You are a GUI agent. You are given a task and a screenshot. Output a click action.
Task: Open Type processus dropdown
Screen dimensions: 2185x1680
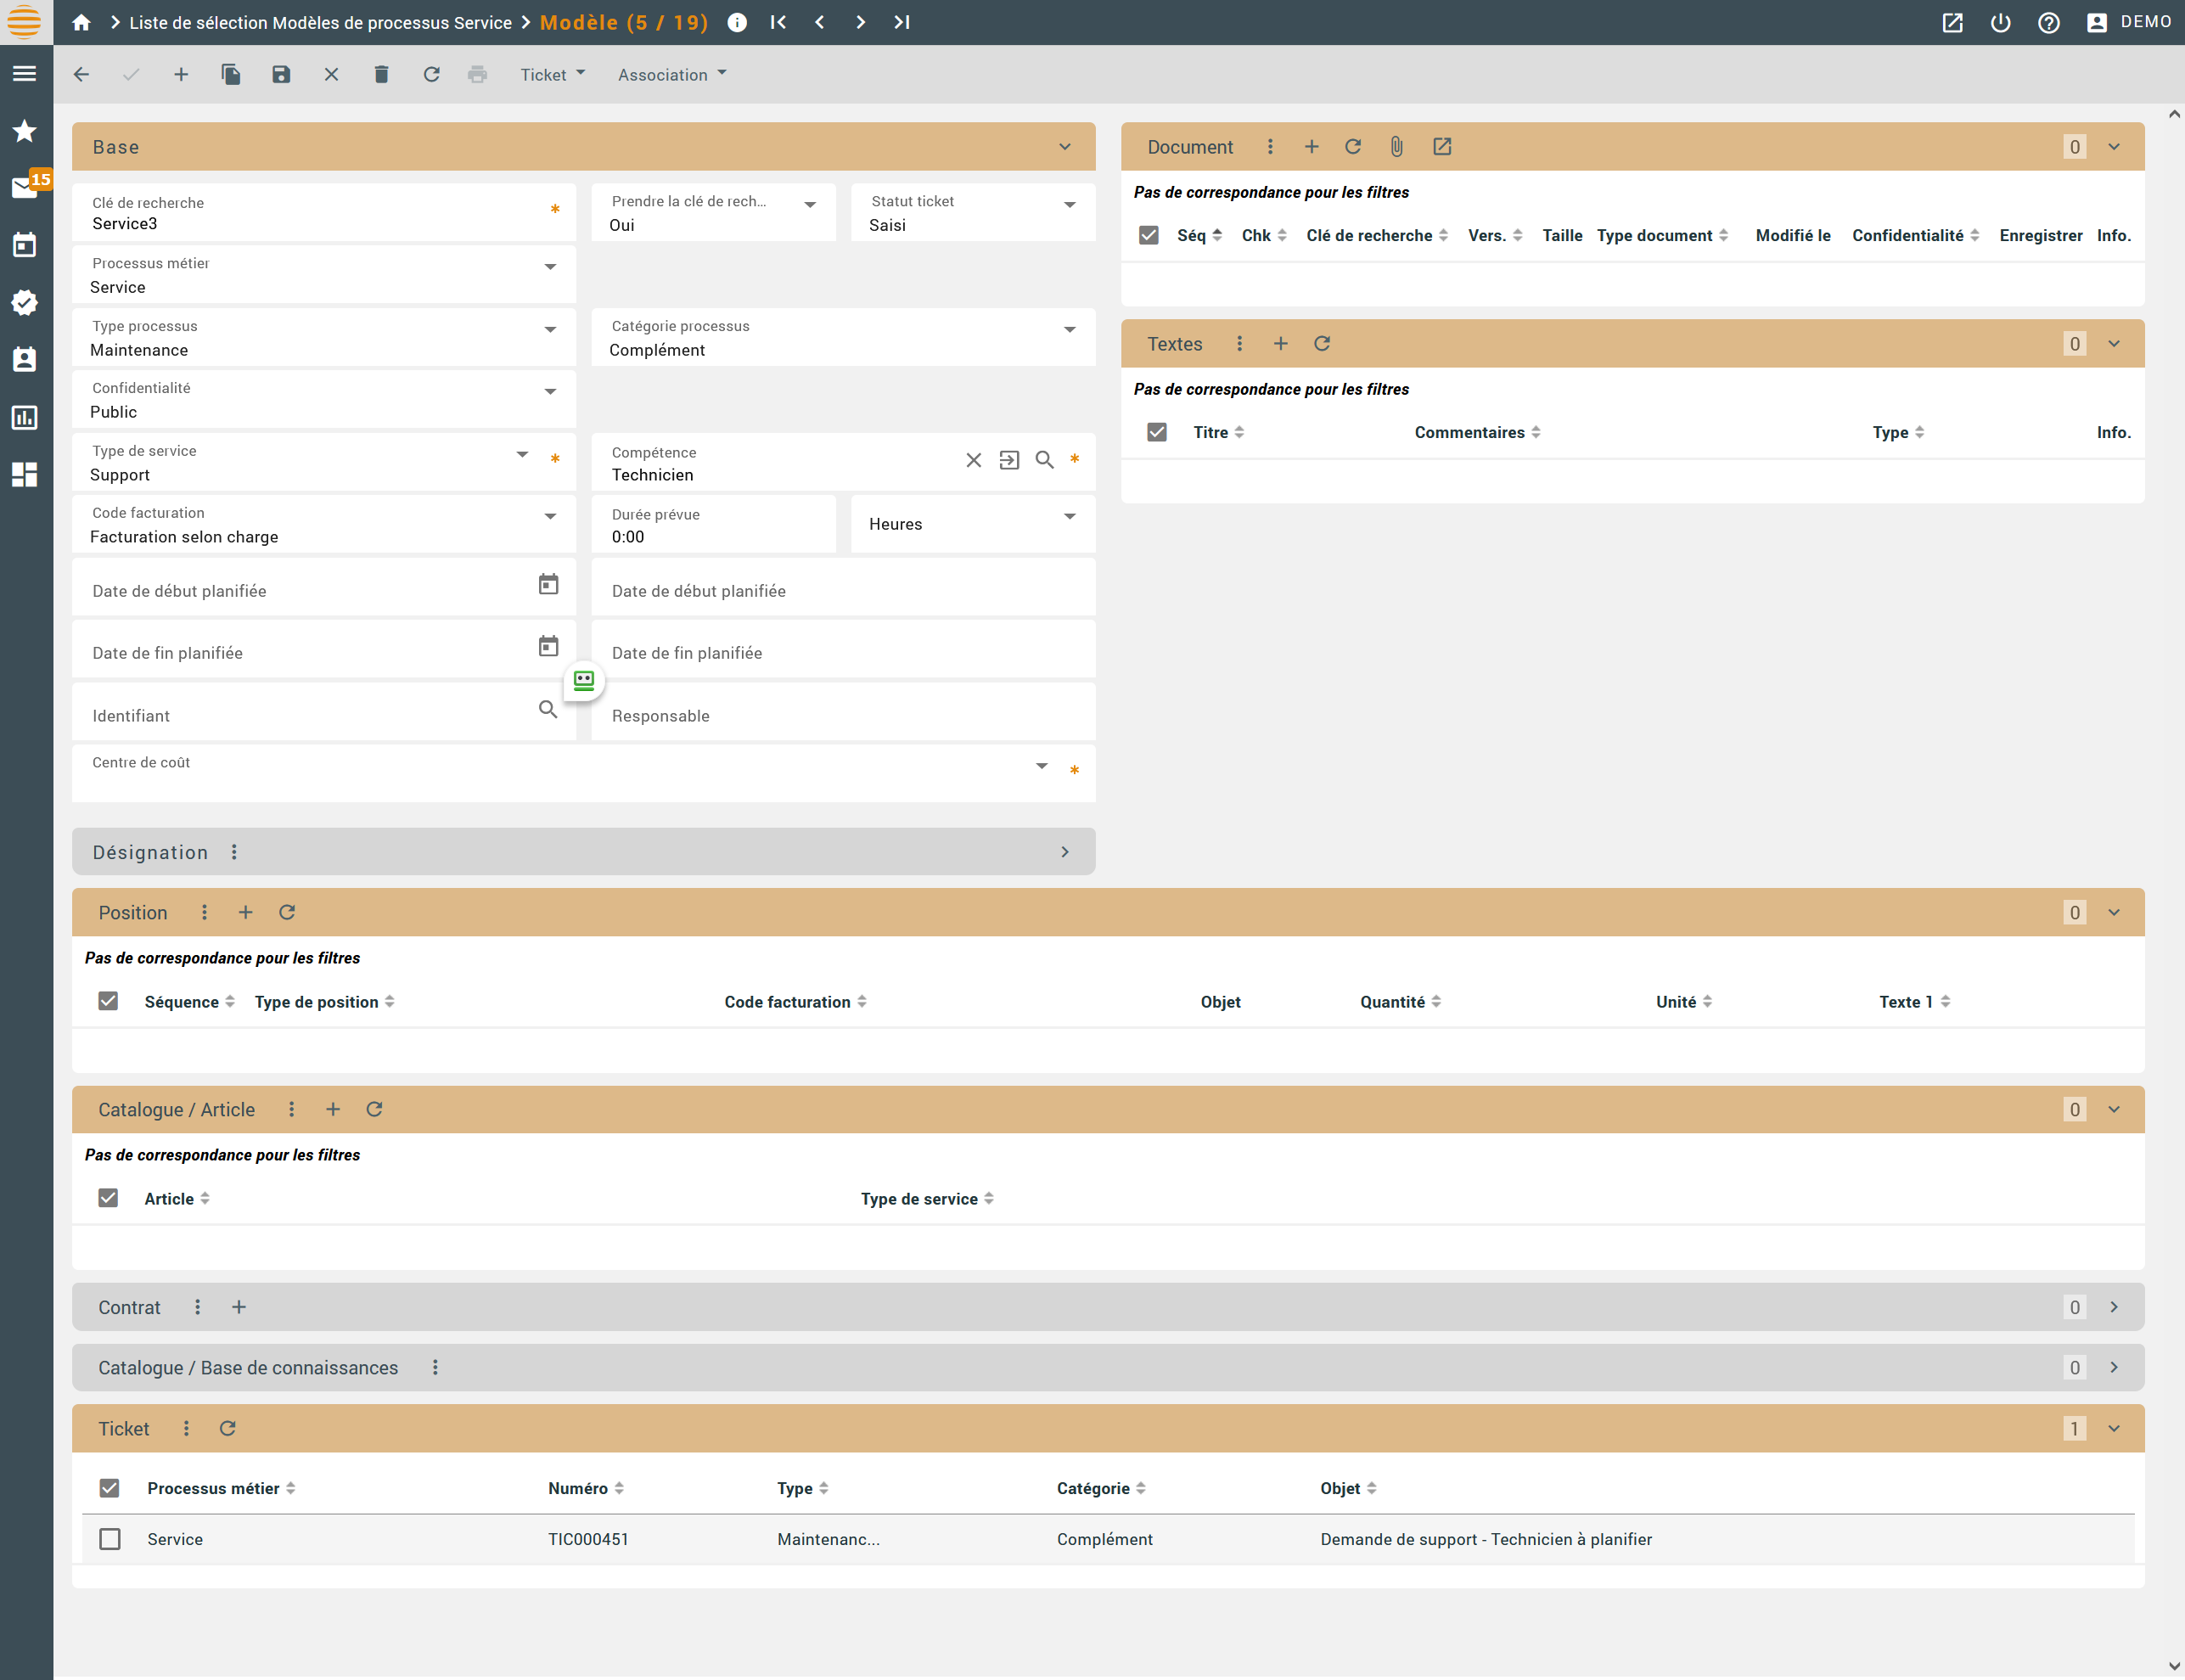coord(550,330)
